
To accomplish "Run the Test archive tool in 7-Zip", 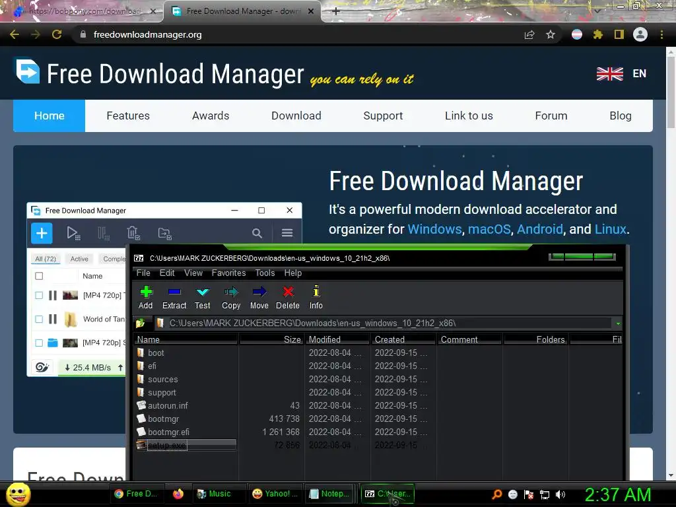I will (x=202, y=298).
